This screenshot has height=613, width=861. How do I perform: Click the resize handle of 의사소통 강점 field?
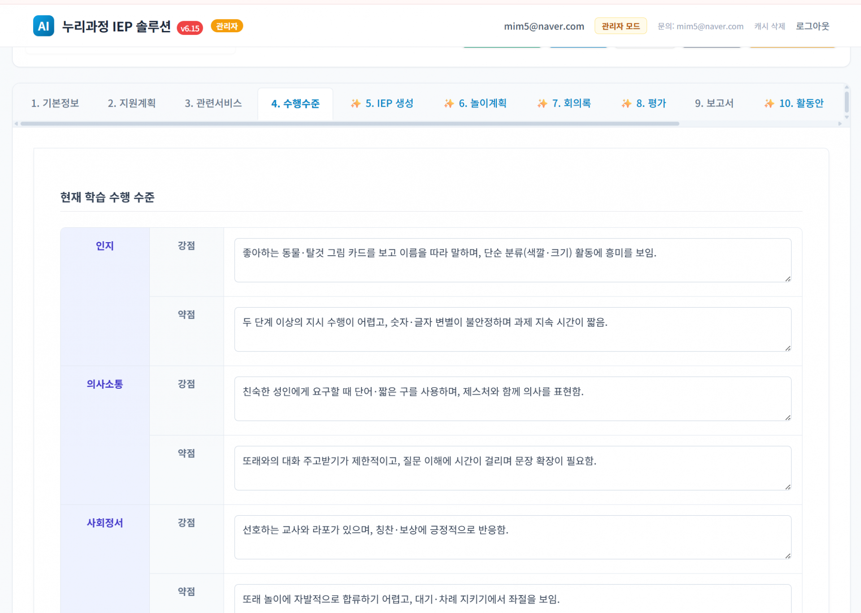(788, 417)
